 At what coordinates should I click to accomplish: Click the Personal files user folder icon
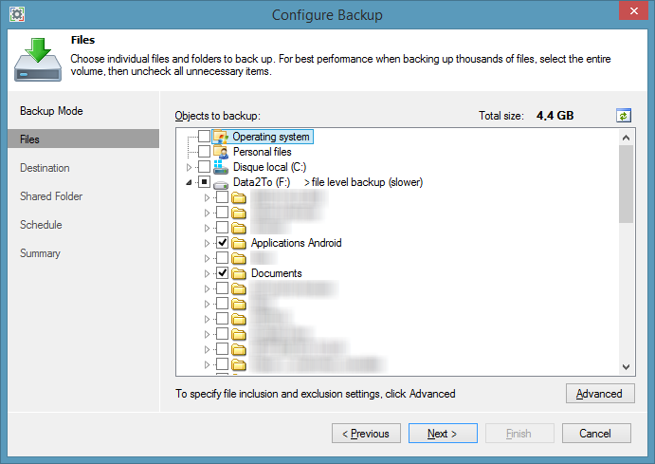click(x=221, y=152)
